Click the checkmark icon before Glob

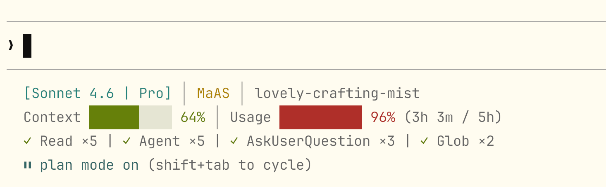coord(425,141)
